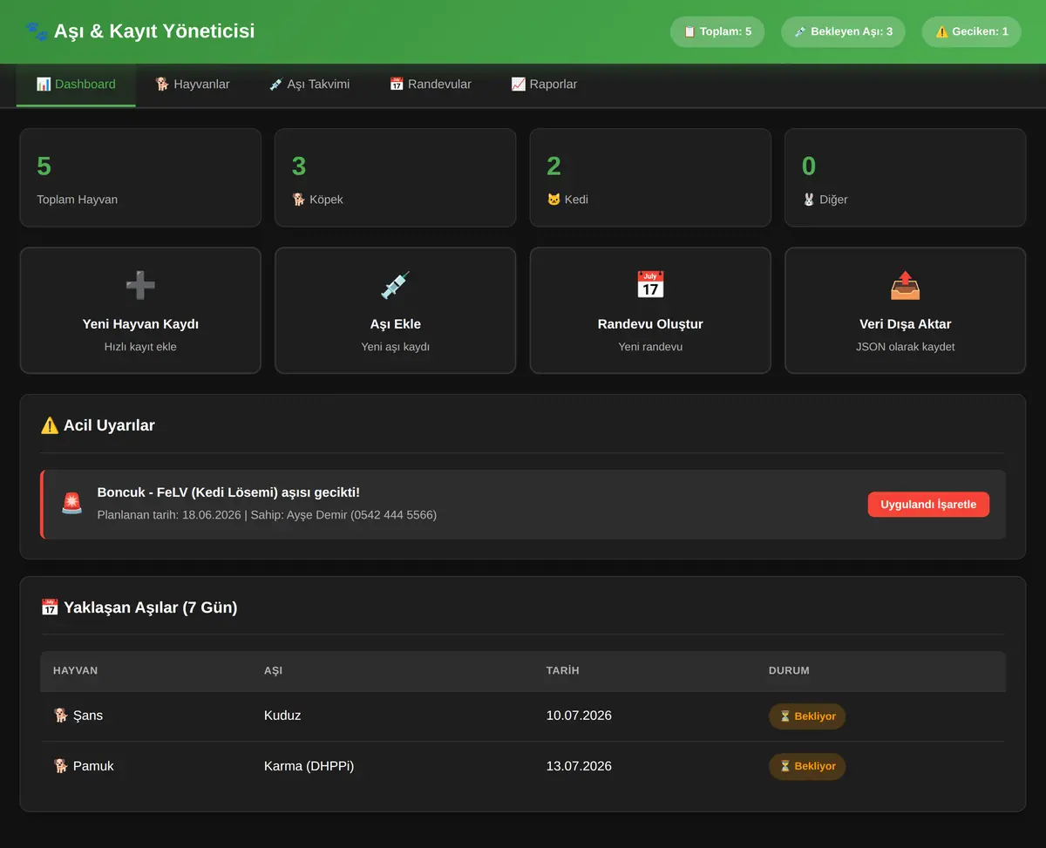The image size is (1046, 848).
Task: Click the Bekleyen Aşı: 3 header badge
Action: coord(843,31)
